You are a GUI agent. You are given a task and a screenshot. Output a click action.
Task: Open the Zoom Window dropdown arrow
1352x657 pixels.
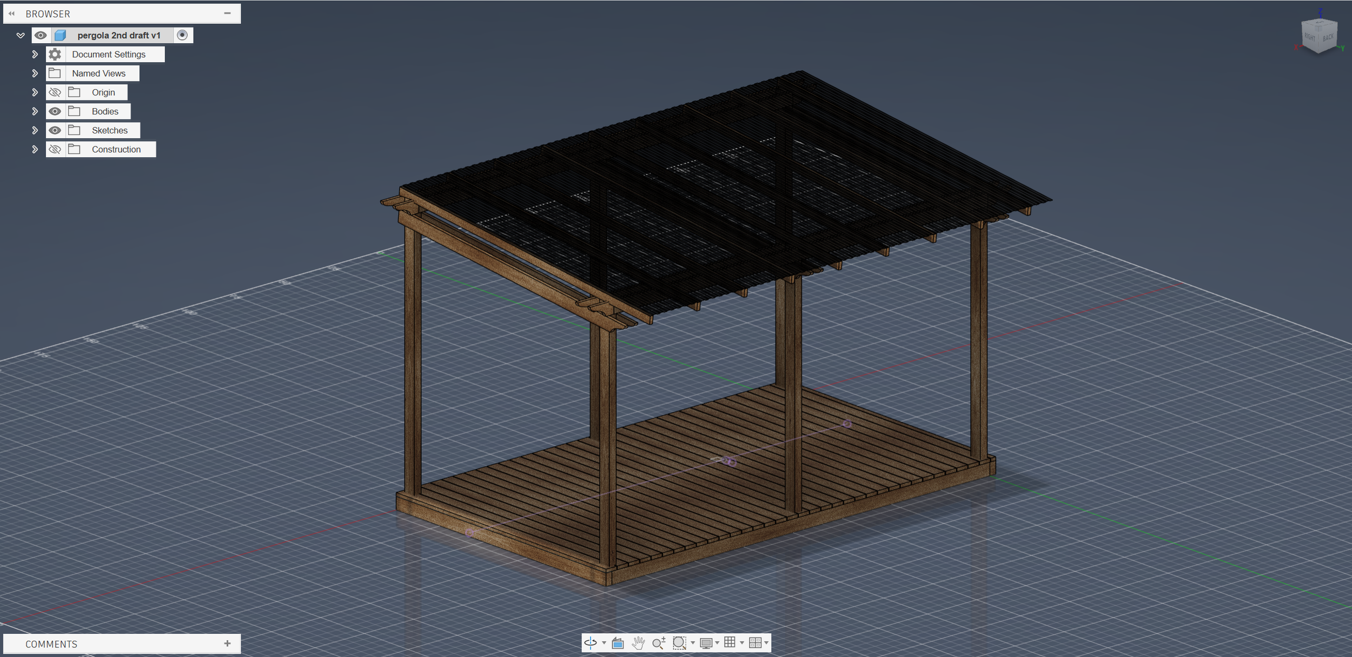click(693, 643)
